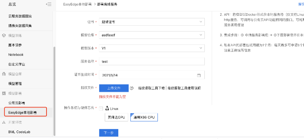304x139 pixels.
Task: Open EasyEdge本地部署 in the sidebar
Action: click(22, 112)
